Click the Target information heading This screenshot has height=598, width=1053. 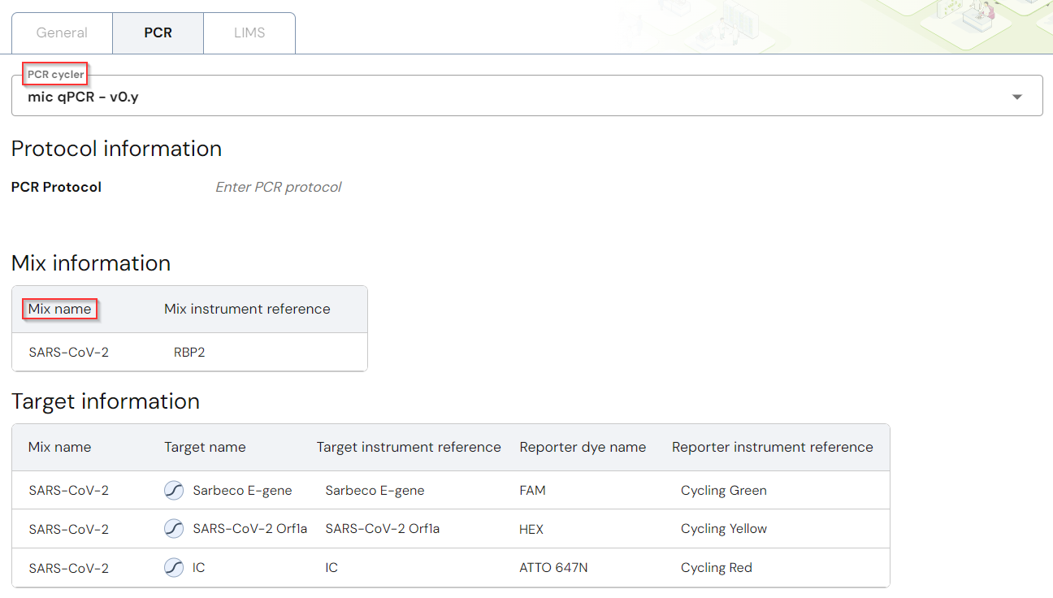(x=106, y=401)
